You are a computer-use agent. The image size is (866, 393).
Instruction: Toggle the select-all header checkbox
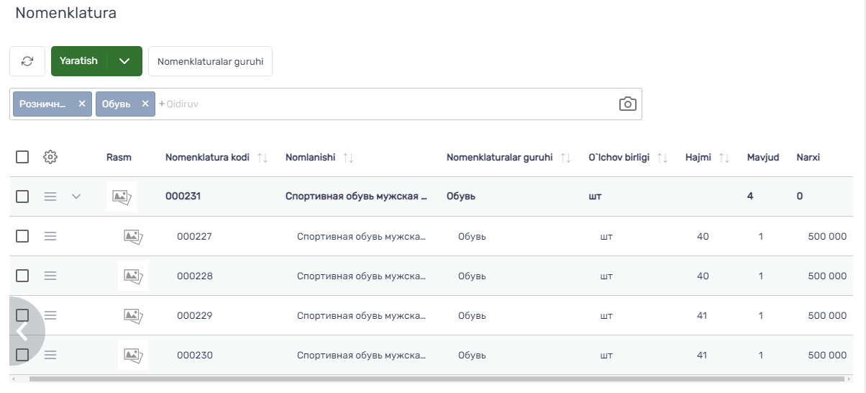pos(22,157)
